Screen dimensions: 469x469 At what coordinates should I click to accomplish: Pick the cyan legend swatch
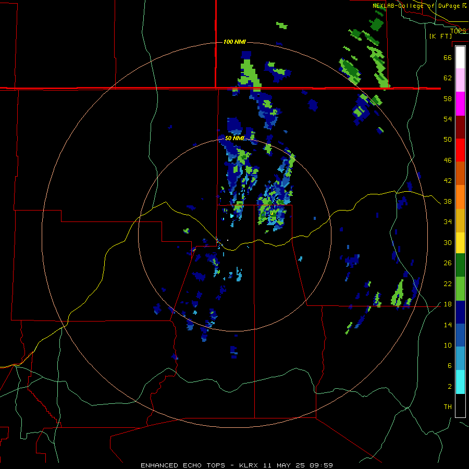460,382
